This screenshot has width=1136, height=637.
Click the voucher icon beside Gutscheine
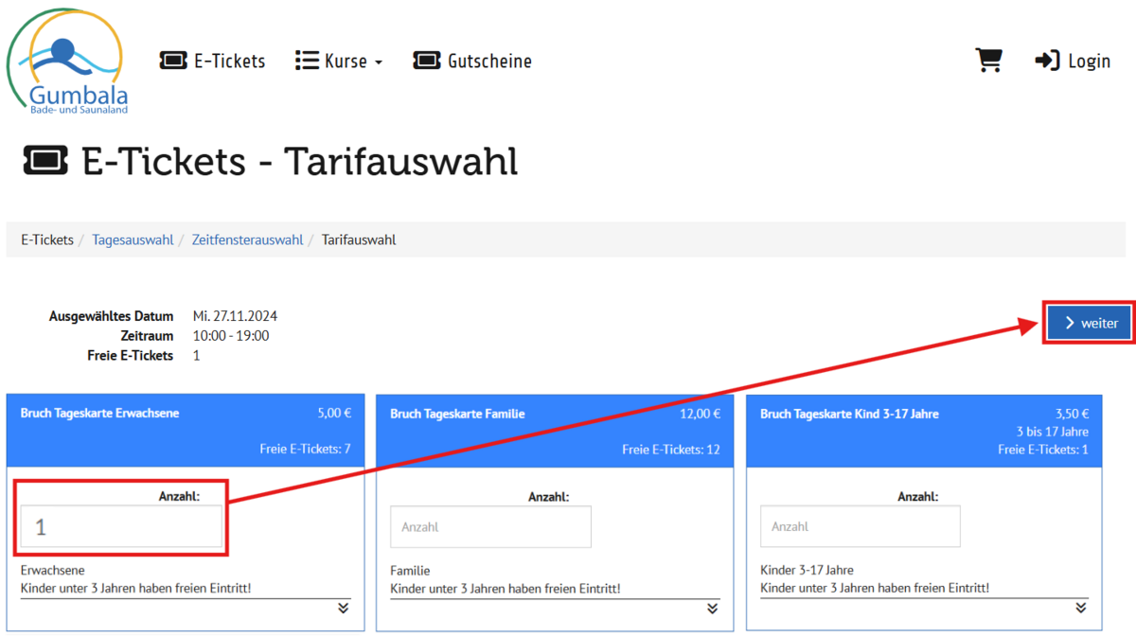[x=427, y=61]
